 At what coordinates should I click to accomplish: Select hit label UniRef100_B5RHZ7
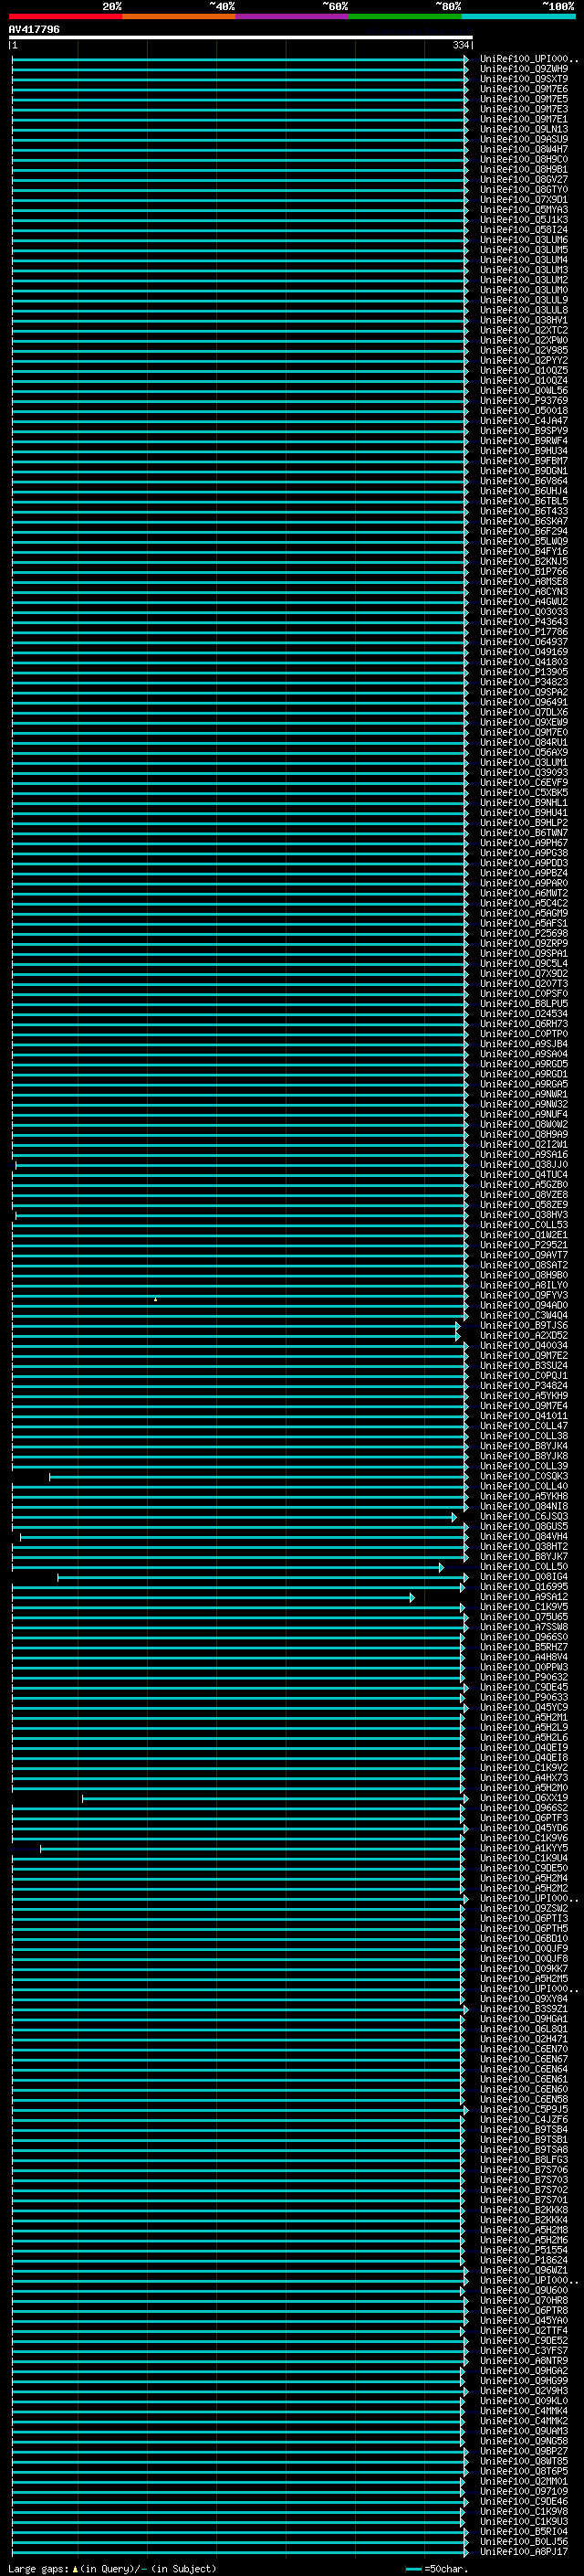coord(524,1646)
